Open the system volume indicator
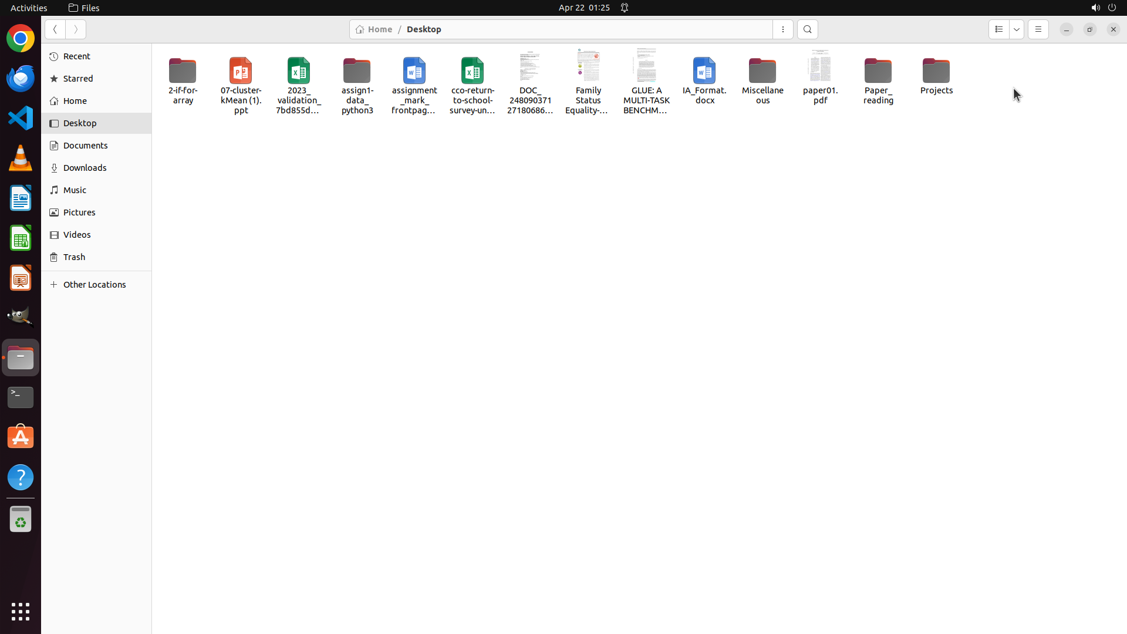 (1095, 8)
